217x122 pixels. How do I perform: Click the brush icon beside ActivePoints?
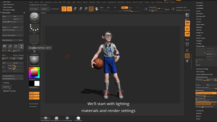(173, 9)
